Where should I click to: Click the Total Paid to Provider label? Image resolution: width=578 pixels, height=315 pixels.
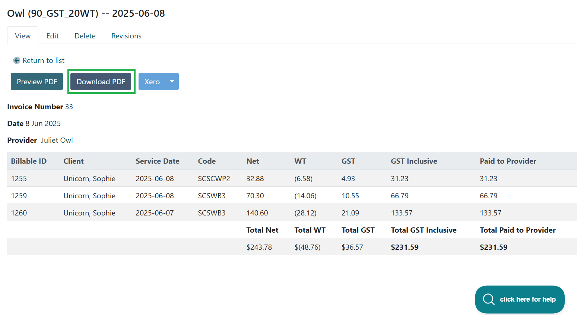(x=518, y=230)
